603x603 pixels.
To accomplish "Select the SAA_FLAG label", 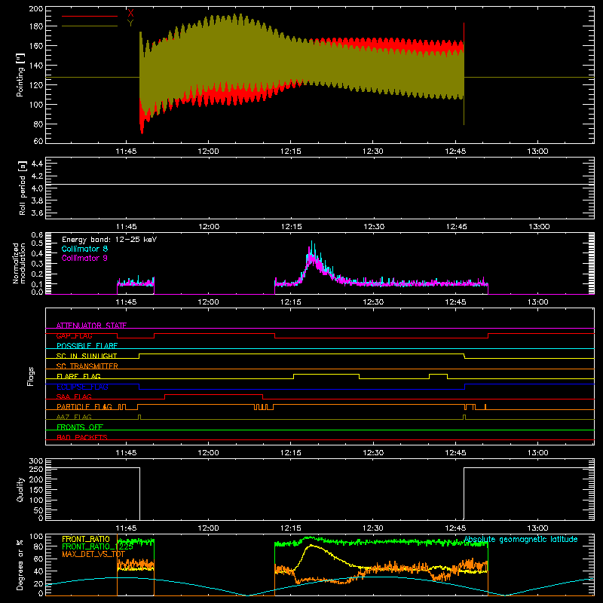I will click(74, 396).
